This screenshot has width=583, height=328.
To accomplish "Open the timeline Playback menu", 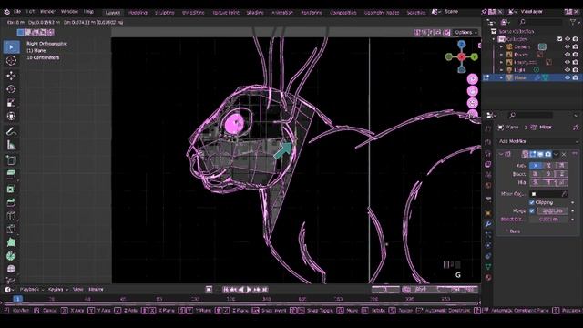I will point(31,290).
